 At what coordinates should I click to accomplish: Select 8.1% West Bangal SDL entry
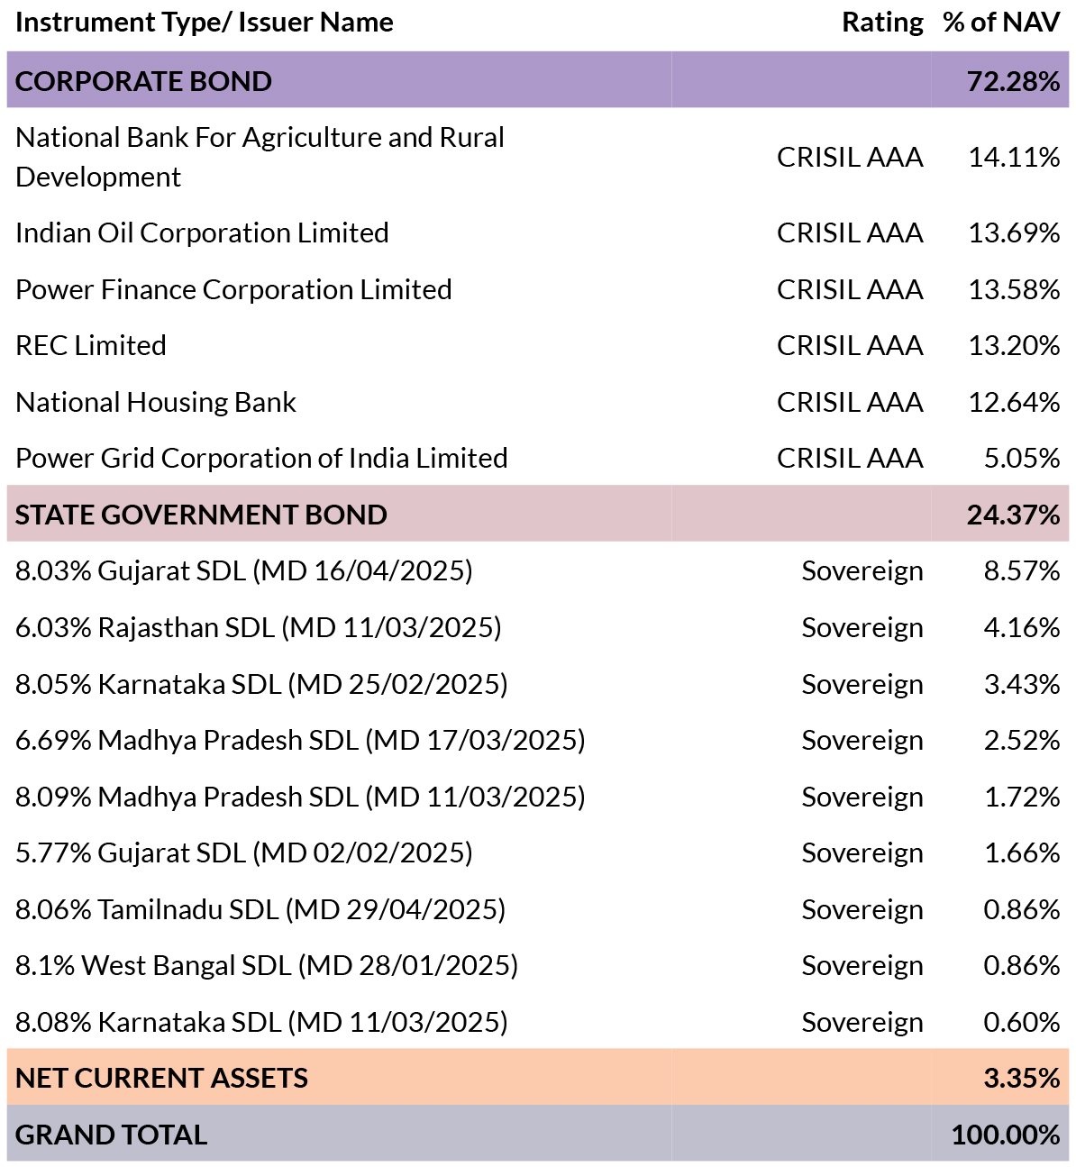point(267,965)
